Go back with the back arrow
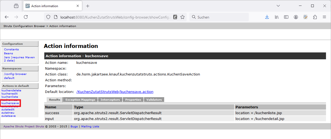331x139 pixels. [x=7, y=17]
